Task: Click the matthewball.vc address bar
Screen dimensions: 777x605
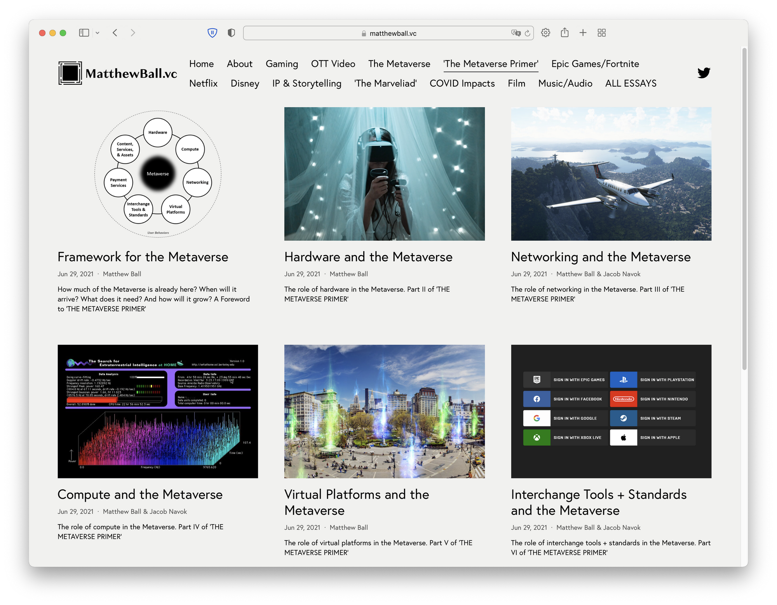Action: [388, 33]
